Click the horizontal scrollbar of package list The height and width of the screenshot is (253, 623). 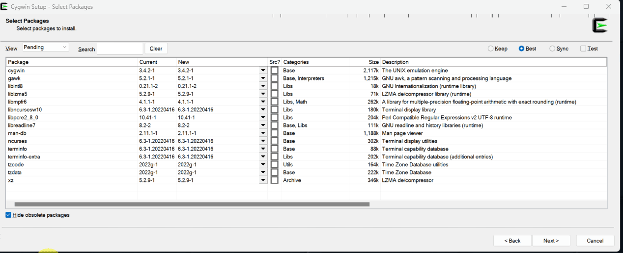(x=192, y=204)
